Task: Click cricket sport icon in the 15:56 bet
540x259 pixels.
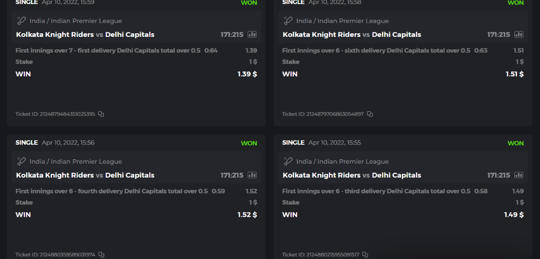Action: pyautogui.click(x=21, y=161)
